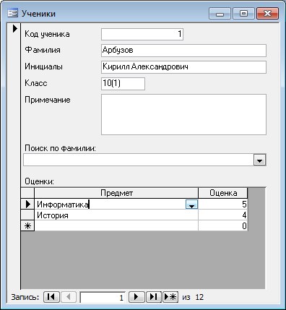
Task: Select the История row selector
Action: click(27, 215)
